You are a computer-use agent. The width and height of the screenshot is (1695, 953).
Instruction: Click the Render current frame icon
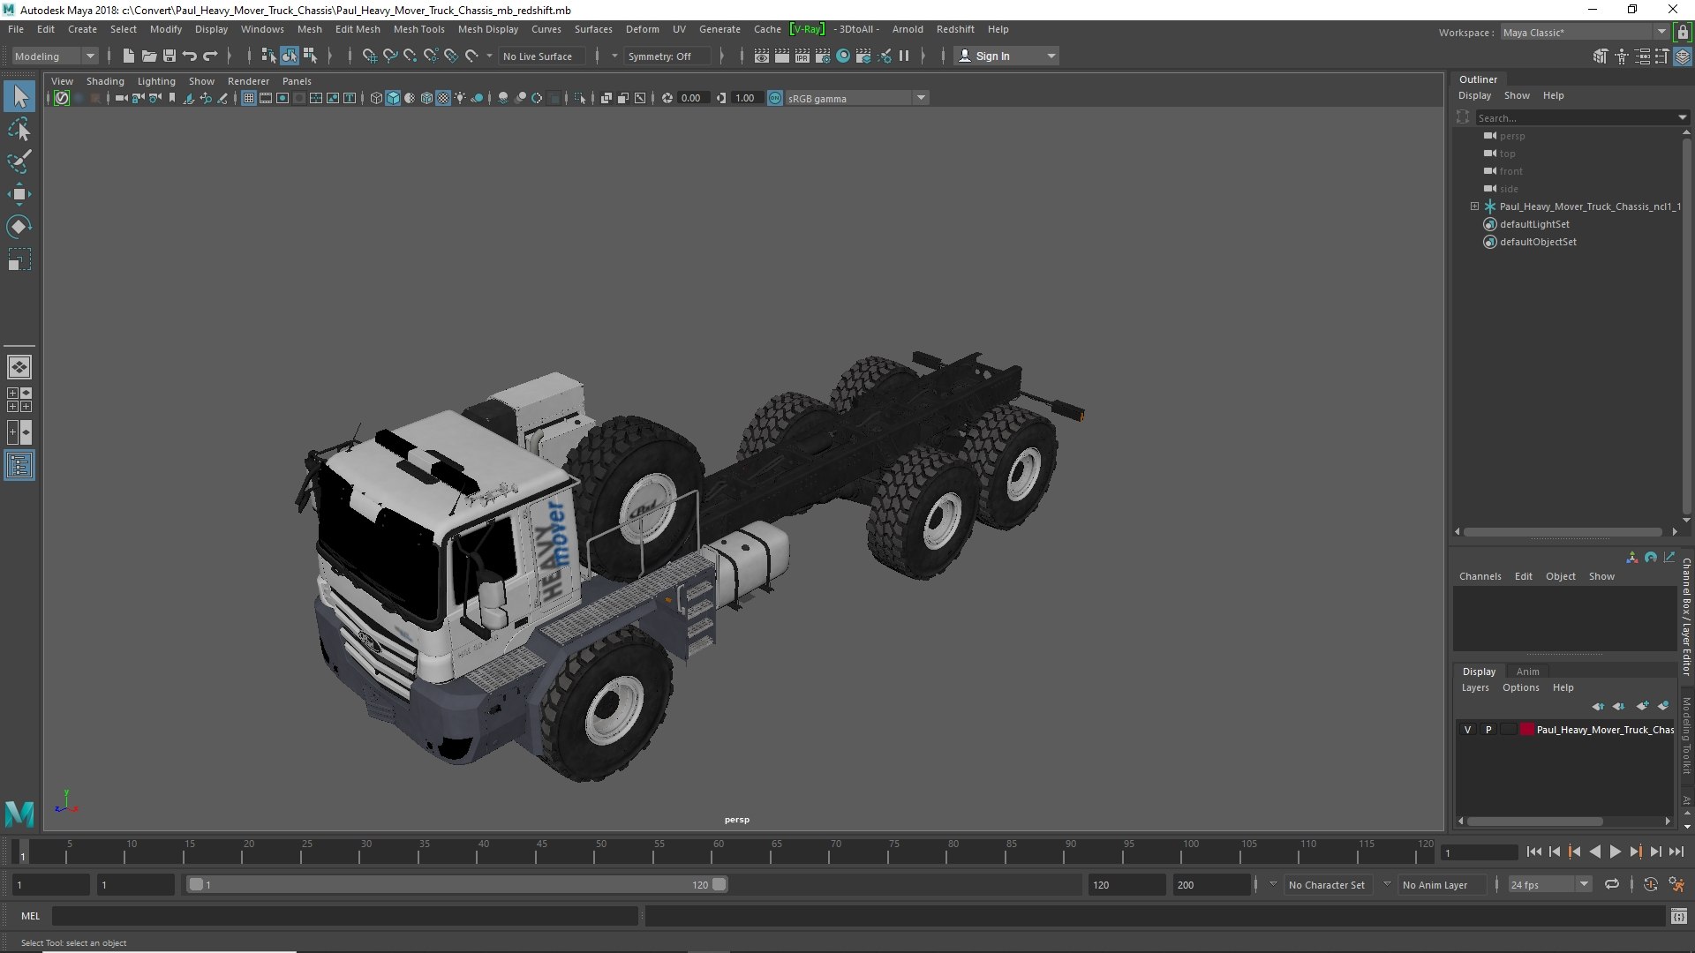(x=782, y=56)
